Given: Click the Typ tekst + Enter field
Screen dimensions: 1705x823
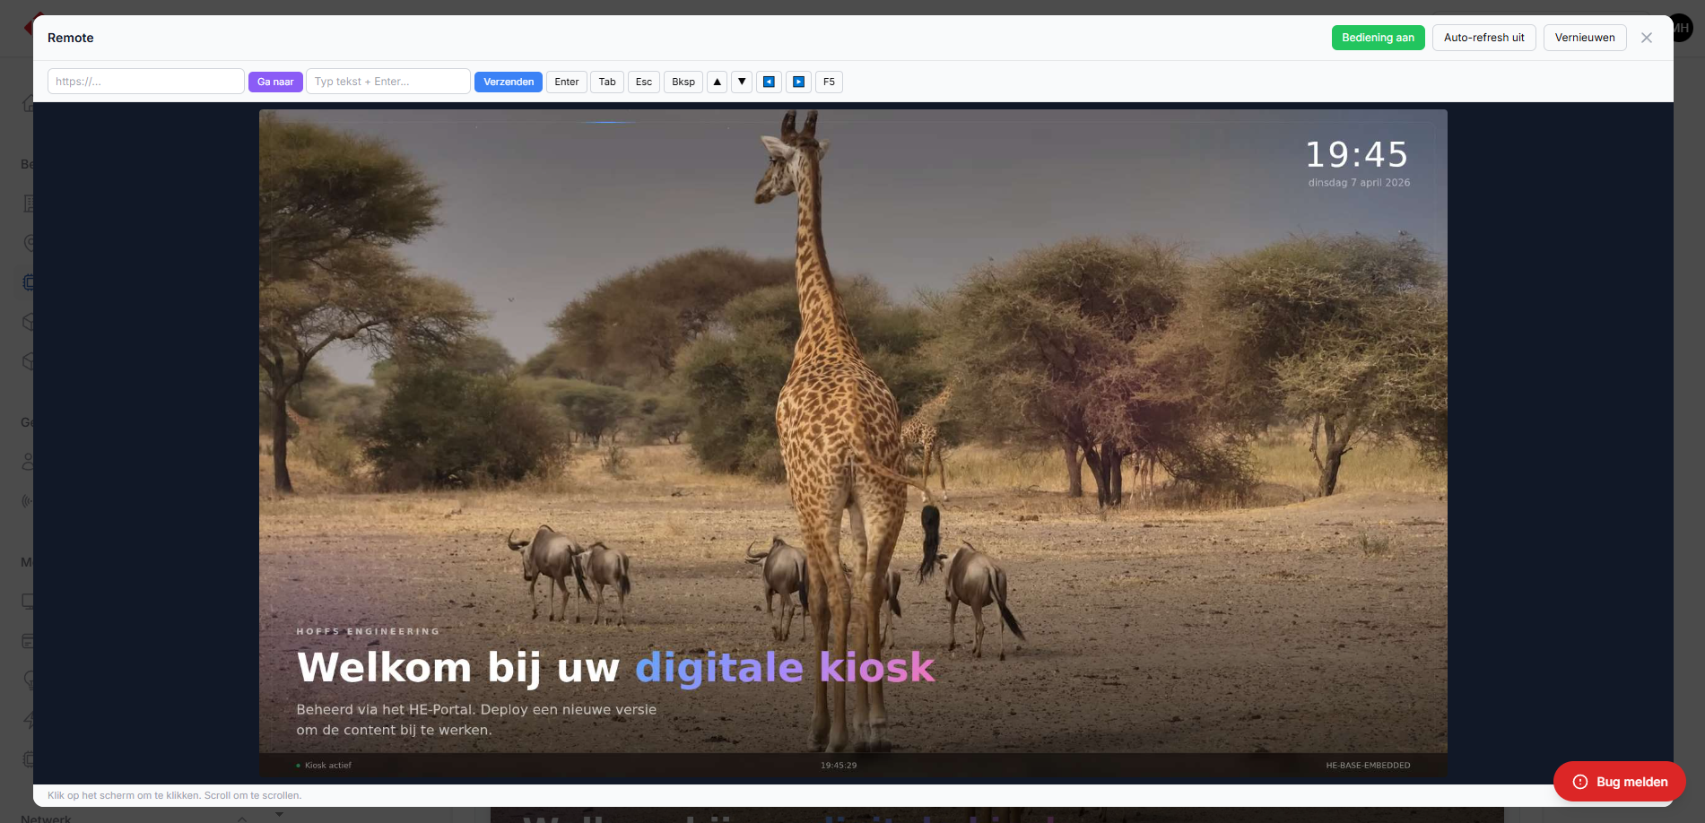Looking at the screenshot, I should (387, 82).
